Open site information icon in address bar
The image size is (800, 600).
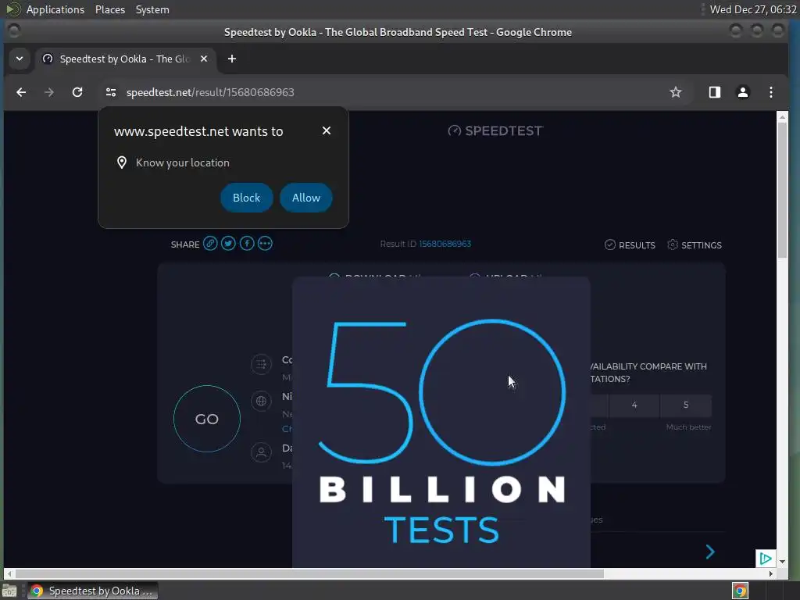111,92
